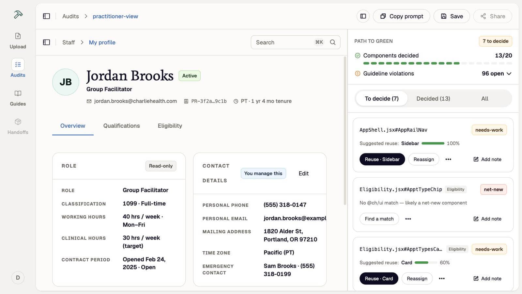Add note on the AppRailNav card
The image size is (522, 294).
tap(487, 159)
